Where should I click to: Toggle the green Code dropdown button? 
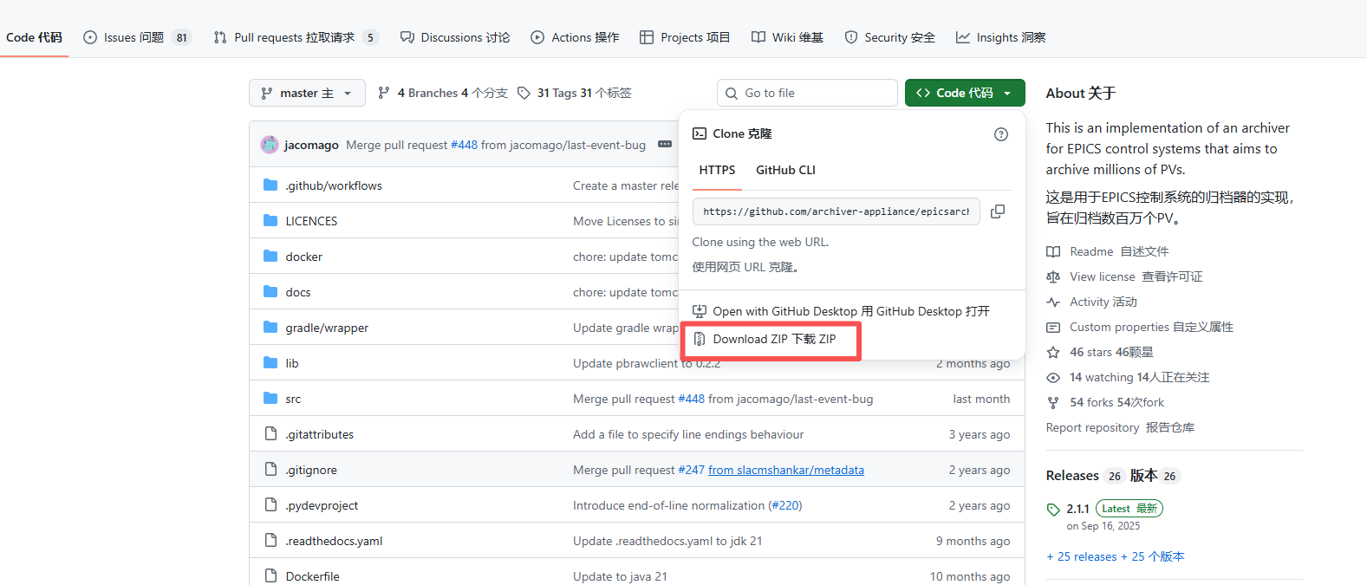965,93
